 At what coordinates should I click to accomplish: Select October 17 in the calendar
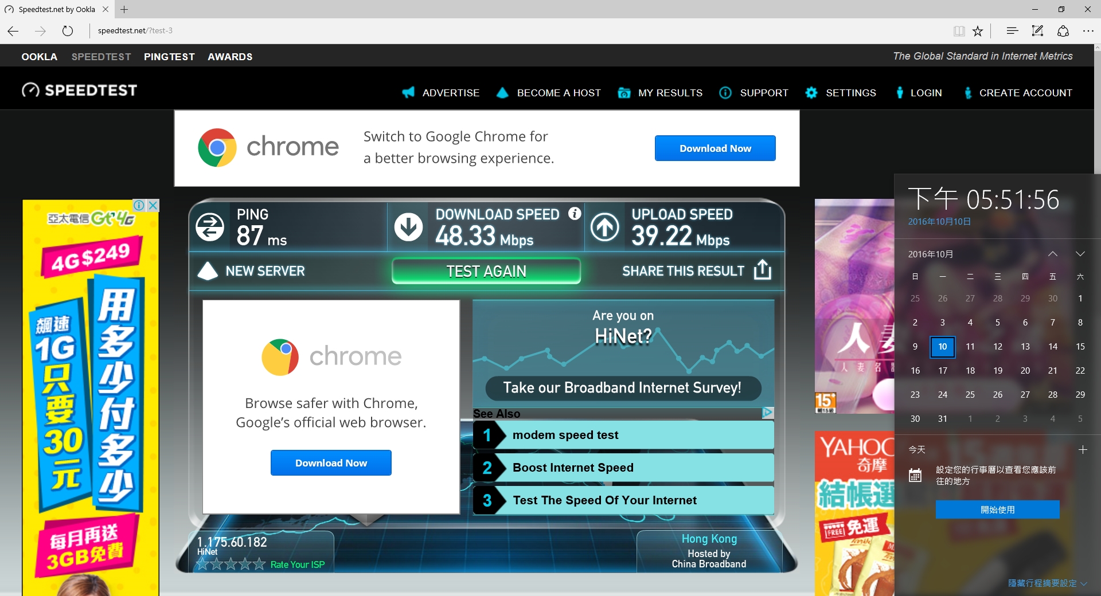(x=943, y=371)
